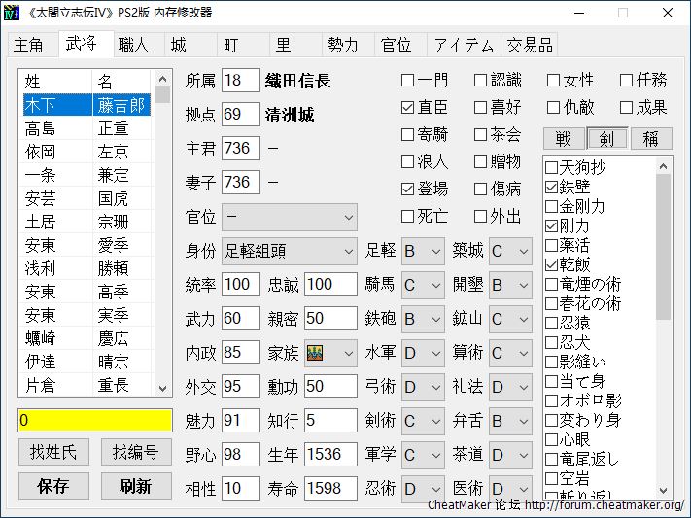This screenshot has height=518, width=691.
Task: Click the 保存 button
Action: 52,486
